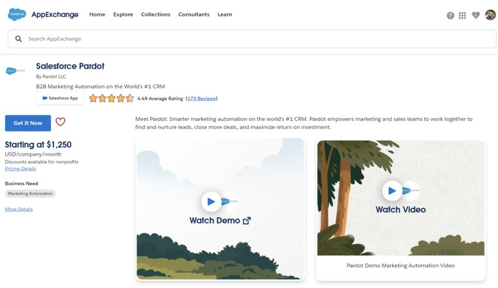Viewport: 498px width, 288px height.
Task: Click the USD/company/month text
Action: point(33,154)
